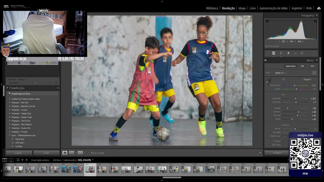Select the Healing eraser tool

(288, 53)
